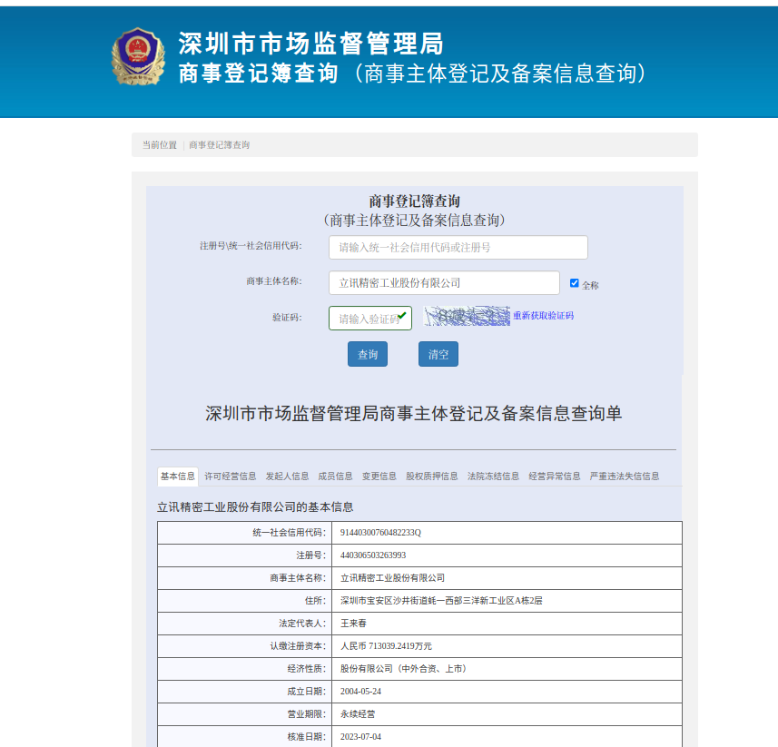This screenshot has width=778, height=747.
Task: Select the 基本信息 tab
Action: coord(178,477)
